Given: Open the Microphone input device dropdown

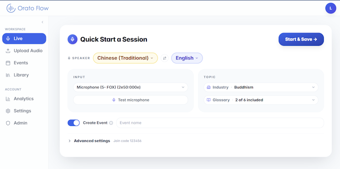Looking at the screenshot, I should (131, 87).
